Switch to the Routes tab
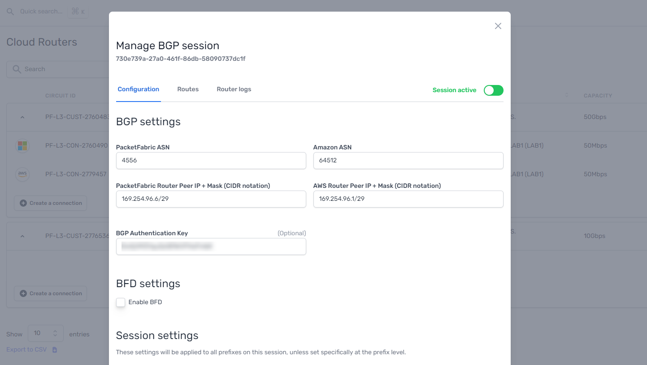This screenshot has height=365, width=647. [188, 89]
